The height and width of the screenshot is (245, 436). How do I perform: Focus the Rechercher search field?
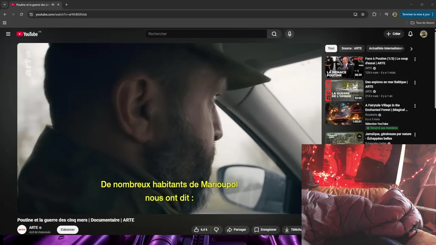coord(206,34)
